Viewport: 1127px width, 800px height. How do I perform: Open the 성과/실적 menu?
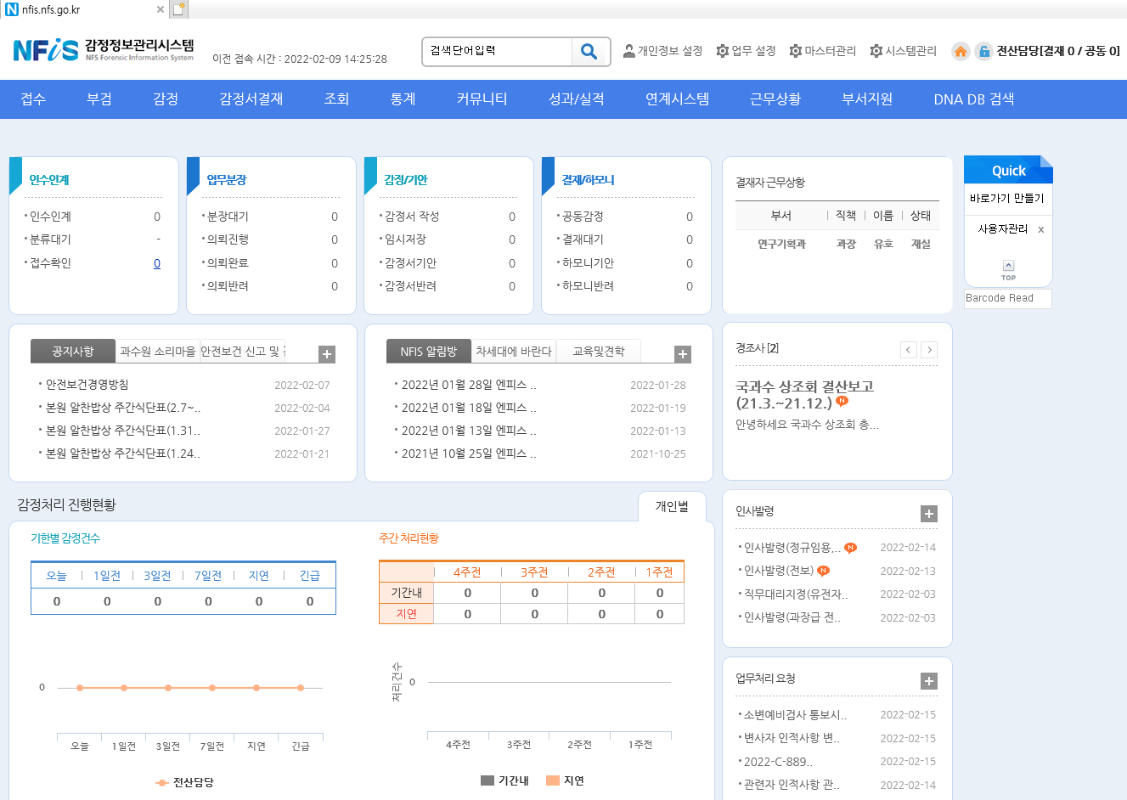577,99
